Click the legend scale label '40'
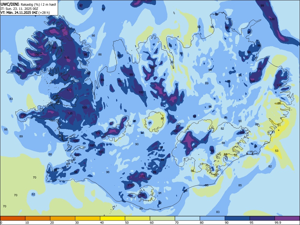This screenshot has width=300, height=225. coord(102,223)
